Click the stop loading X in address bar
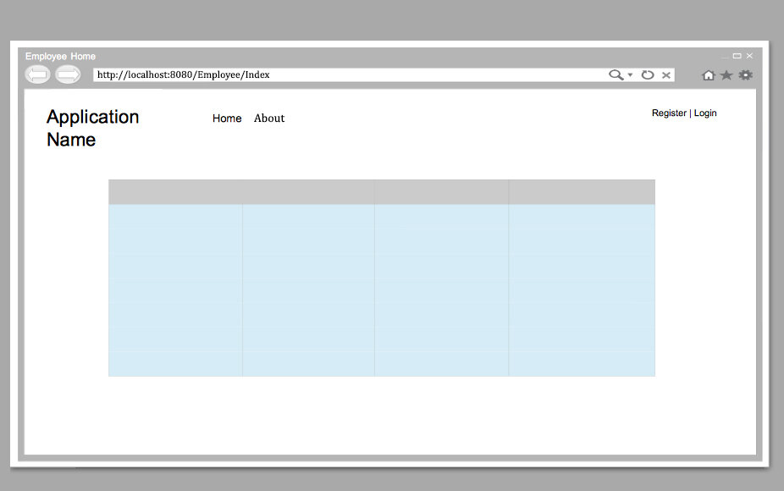This screenshot has height=491, width=784. [666, 75]
